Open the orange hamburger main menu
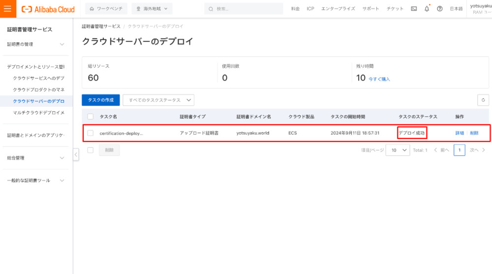This screenshot has width=492, height=274. point(8,9)
